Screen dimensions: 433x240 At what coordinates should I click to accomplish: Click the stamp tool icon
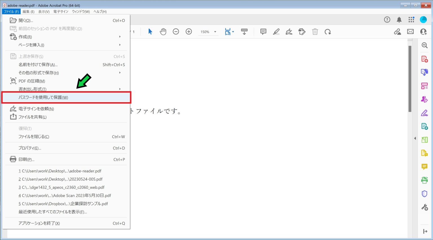coord(302,32)
